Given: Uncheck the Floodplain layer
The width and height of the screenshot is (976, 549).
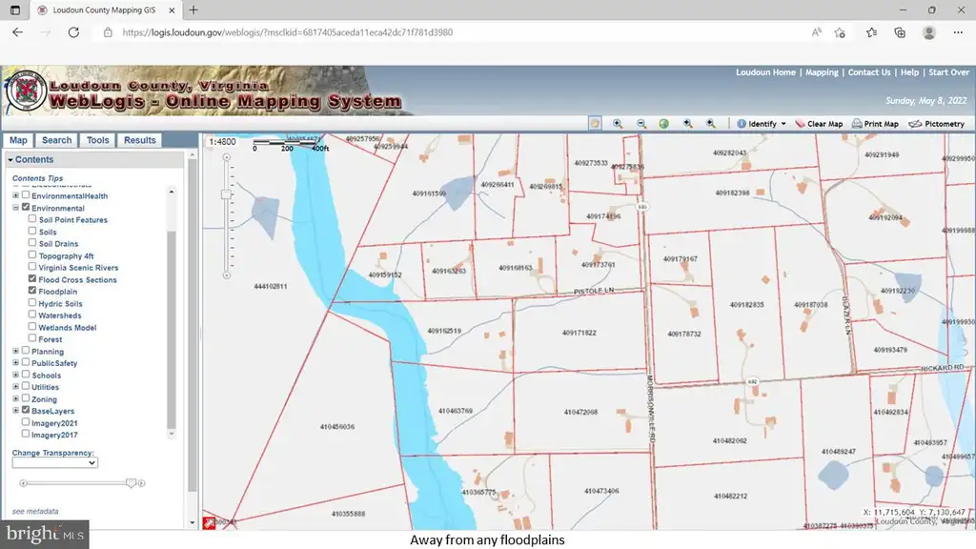Looking at the screenshot, I should (32, 290).
